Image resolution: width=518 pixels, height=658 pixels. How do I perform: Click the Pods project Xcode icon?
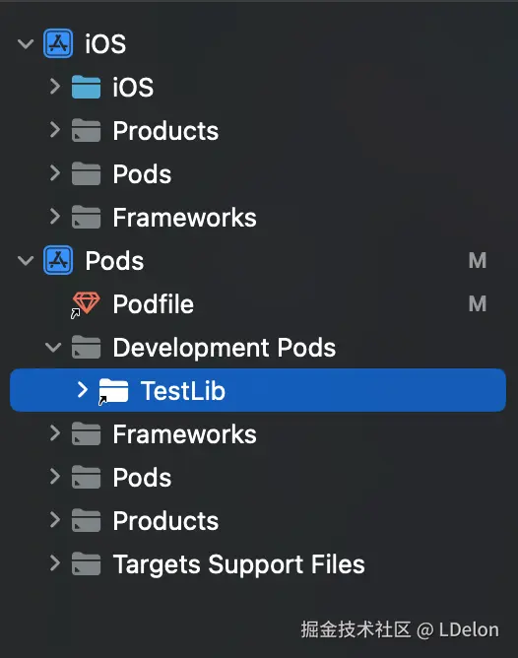58,261
